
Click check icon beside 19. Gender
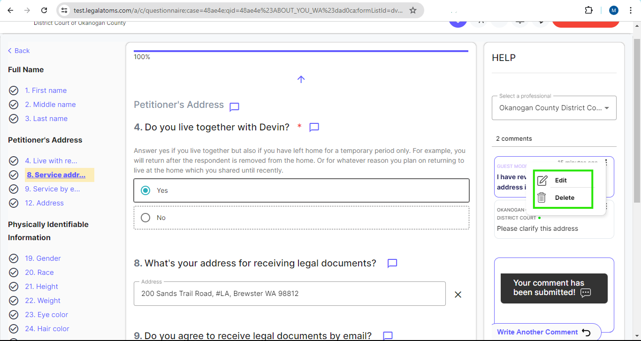(x=14, y=258)
